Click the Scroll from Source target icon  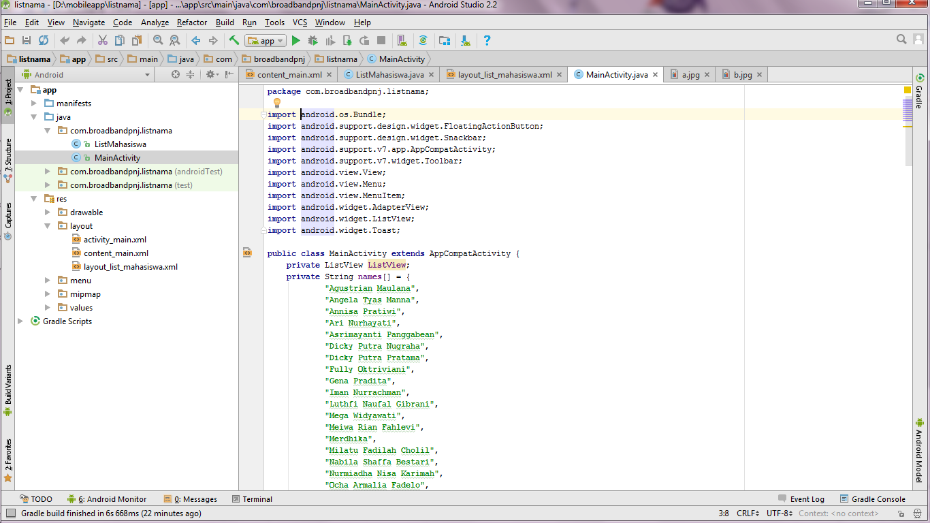pos(176,75)
